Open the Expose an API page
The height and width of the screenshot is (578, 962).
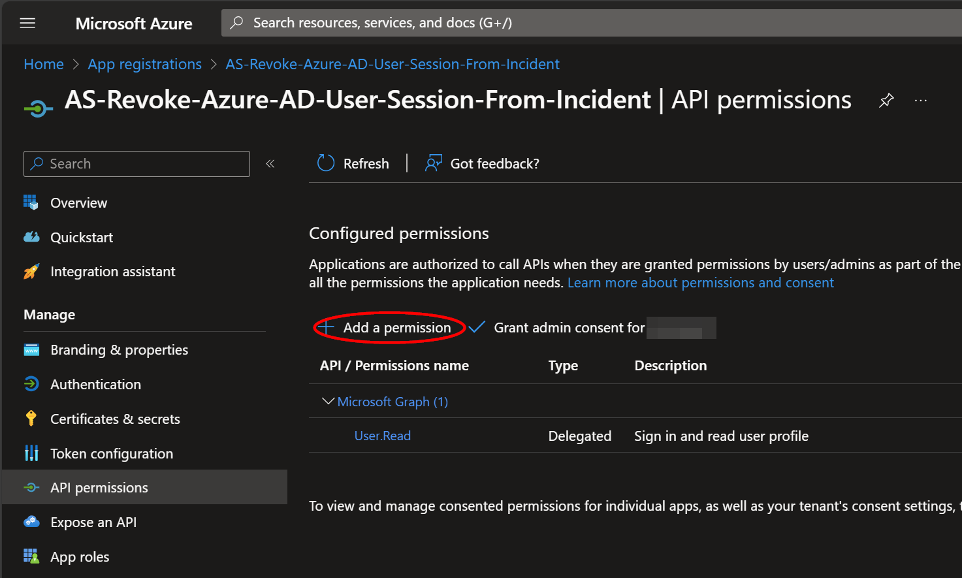point(93,522)
